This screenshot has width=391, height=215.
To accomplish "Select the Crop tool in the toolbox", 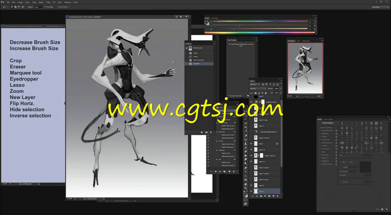I will point(246,127).
